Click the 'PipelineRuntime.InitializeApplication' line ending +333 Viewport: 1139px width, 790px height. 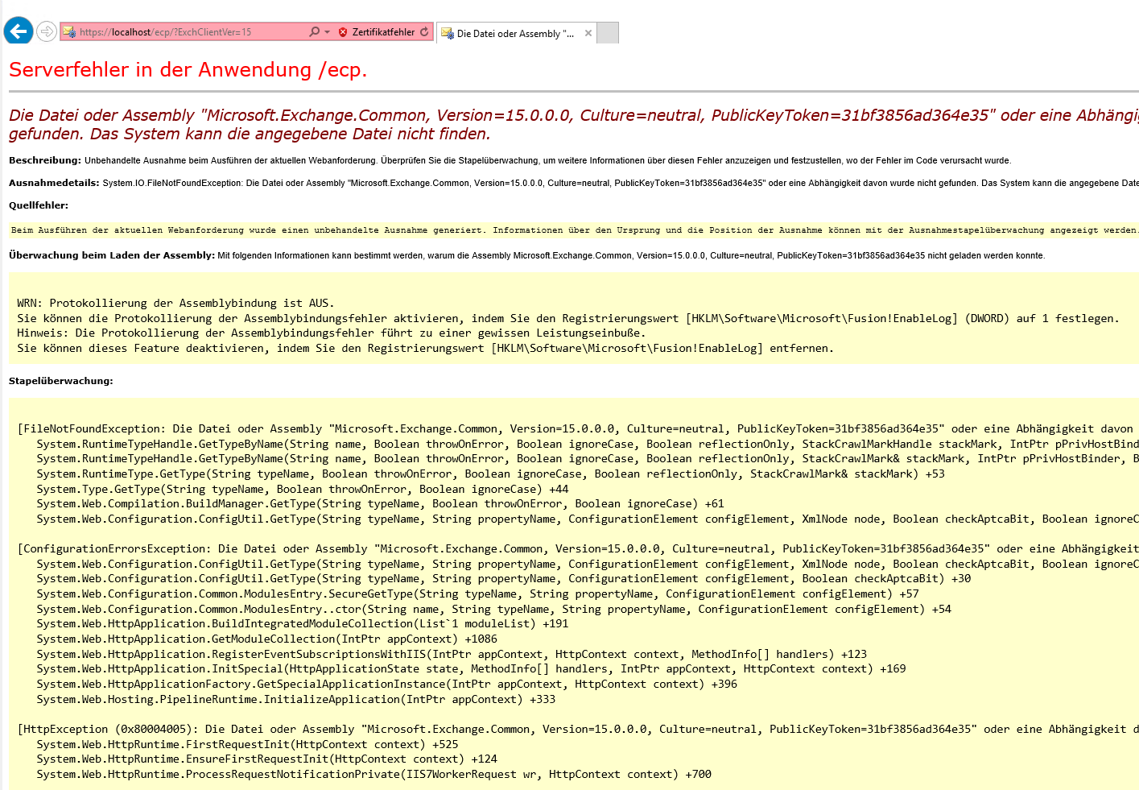tap(296, 699)
